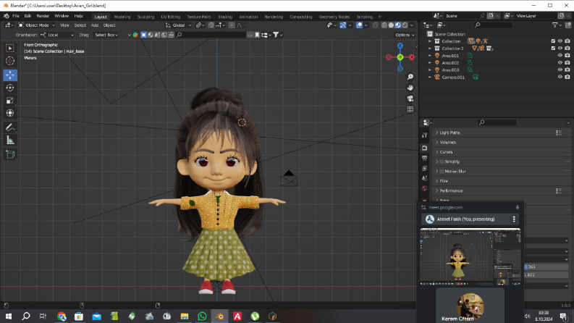Switch to the Sculpting workspace tab

point(145,17)
